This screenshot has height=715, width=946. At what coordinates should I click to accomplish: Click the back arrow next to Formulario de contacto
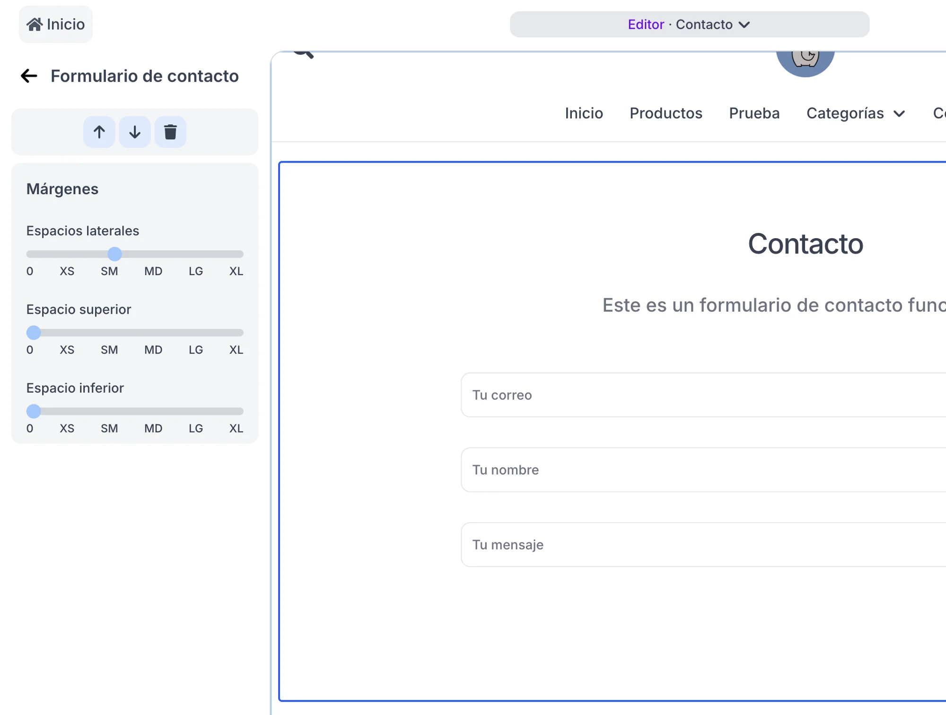click(29, 76)
